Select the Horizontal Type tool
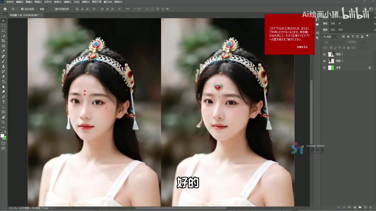This screenshot has width=376, height=211. point(4,102)
